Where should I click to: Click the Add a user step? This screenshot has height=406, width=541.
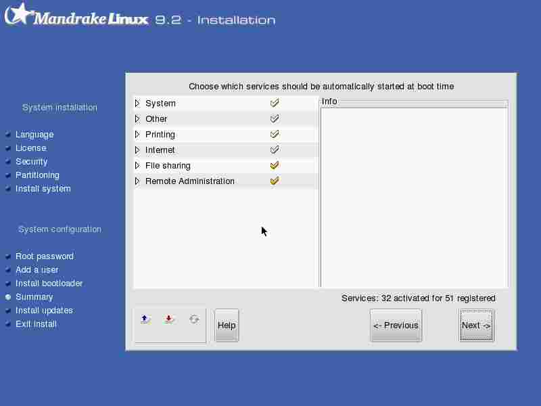(x=37, y=269)
